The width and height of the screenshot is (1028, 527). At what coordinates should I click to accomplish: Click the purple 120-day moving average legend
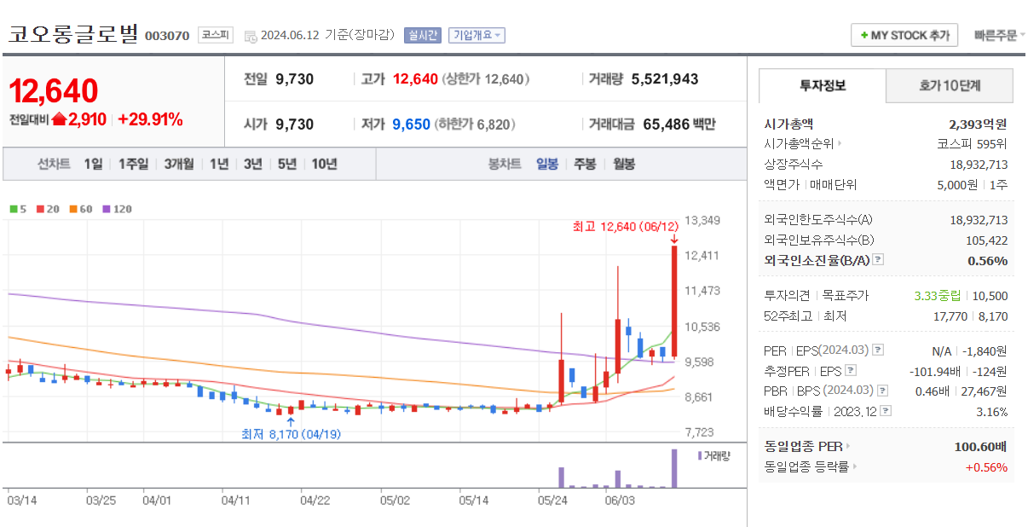tap(117, 209)
